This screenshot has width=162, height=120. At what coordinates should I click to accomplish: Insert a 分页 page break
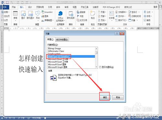tap(5, 20)
